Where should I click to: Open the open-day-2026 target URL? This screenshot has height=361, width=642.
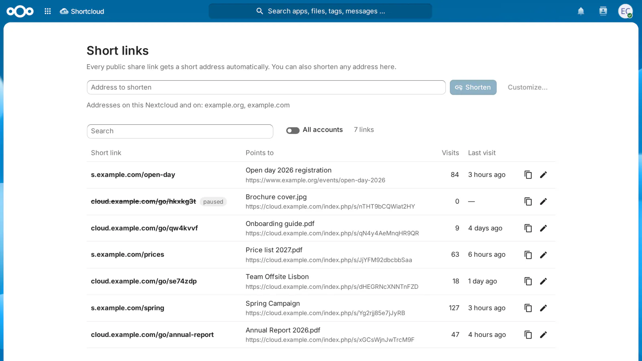point(315,180)
